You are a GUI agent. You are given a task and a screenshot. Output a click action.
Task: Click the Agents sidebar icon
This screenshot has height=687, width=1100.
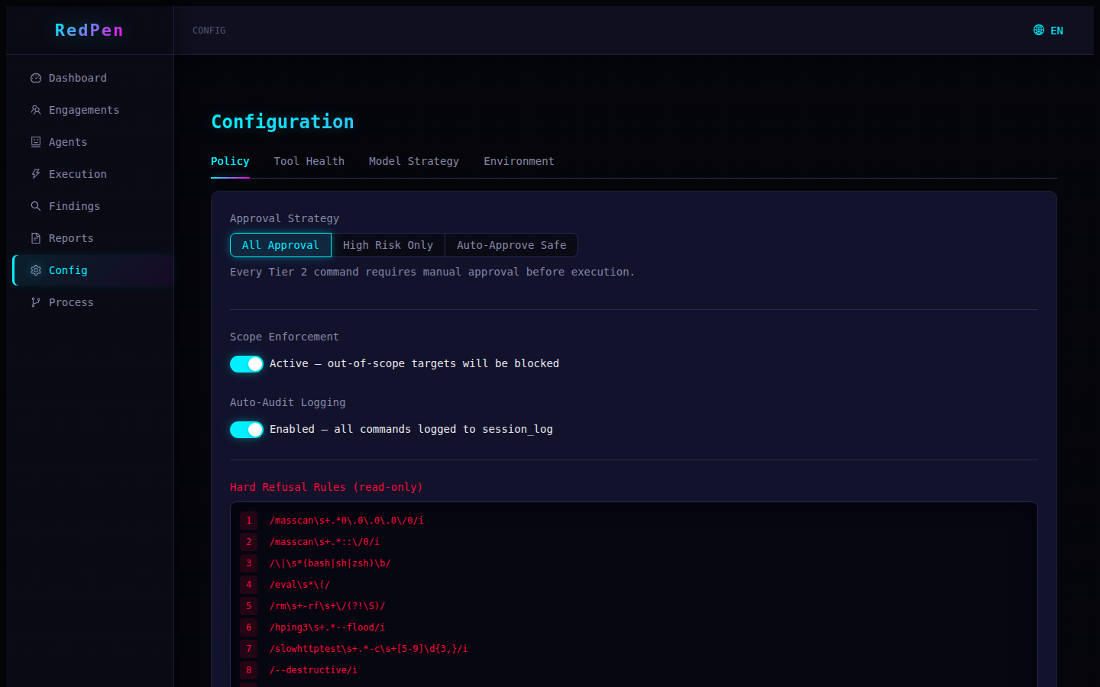(36, 142)
